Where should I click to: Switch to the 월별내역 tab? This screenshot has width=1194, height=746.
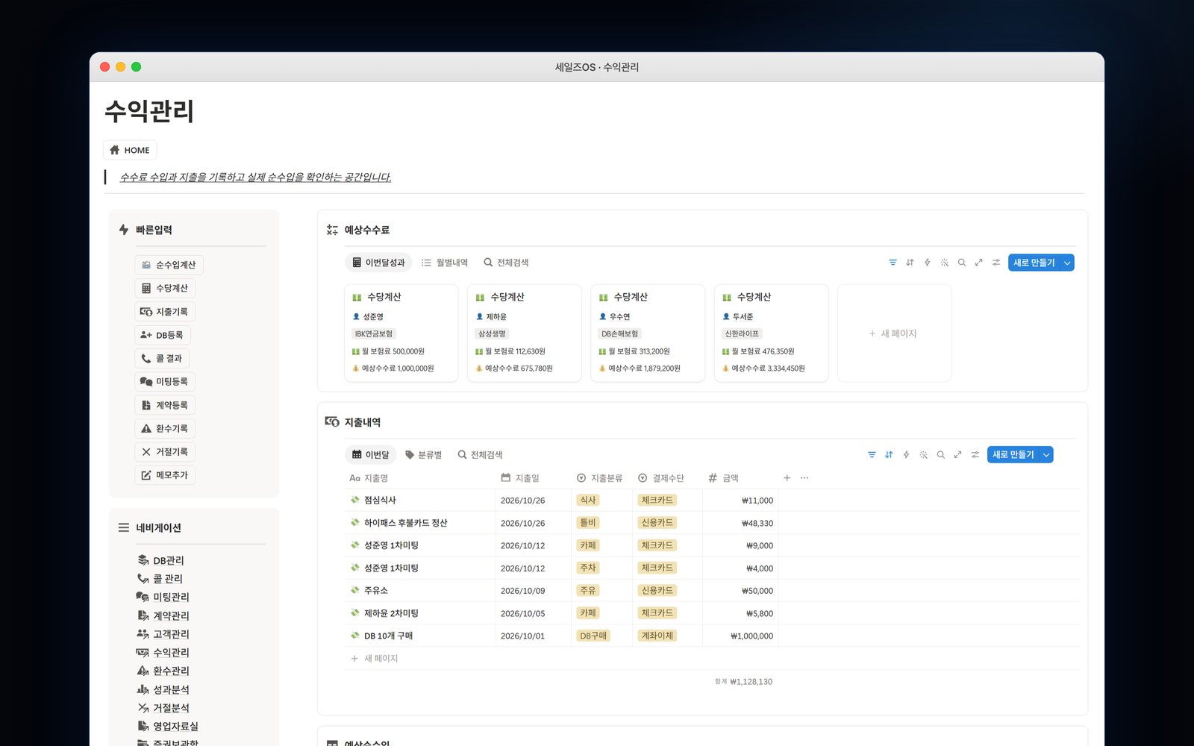[x=445, y=263]
